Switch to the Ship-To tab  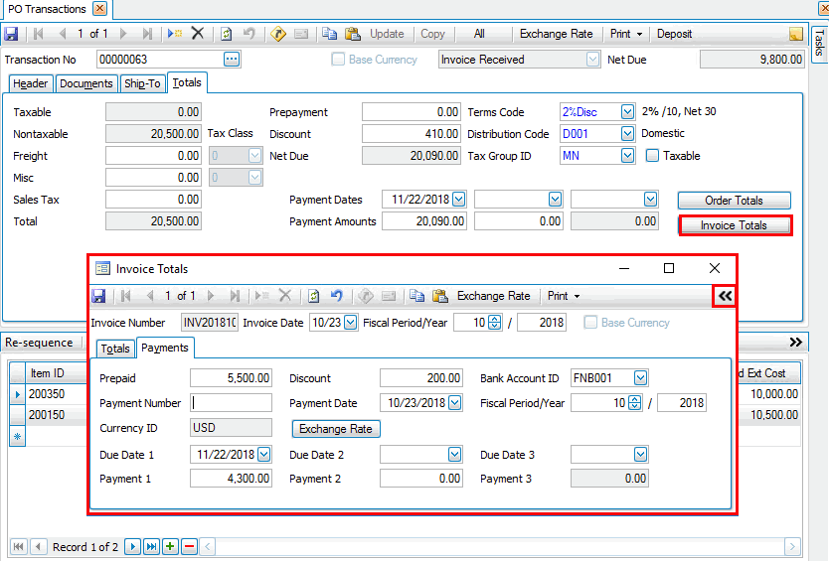142,84
